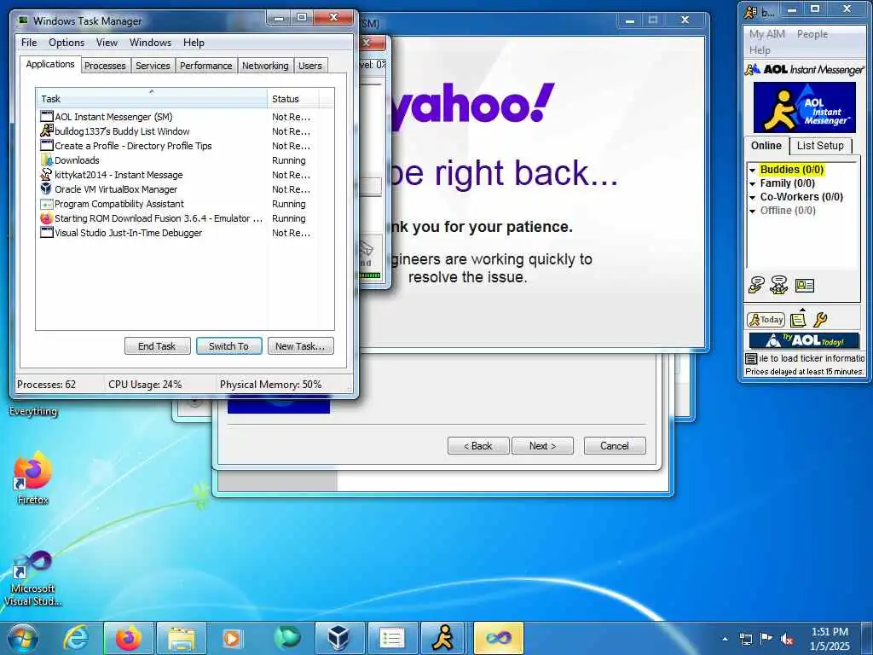Collapse the Buddies (0/0) group arrow
The image size is (873, 655).
pos(752,170)
